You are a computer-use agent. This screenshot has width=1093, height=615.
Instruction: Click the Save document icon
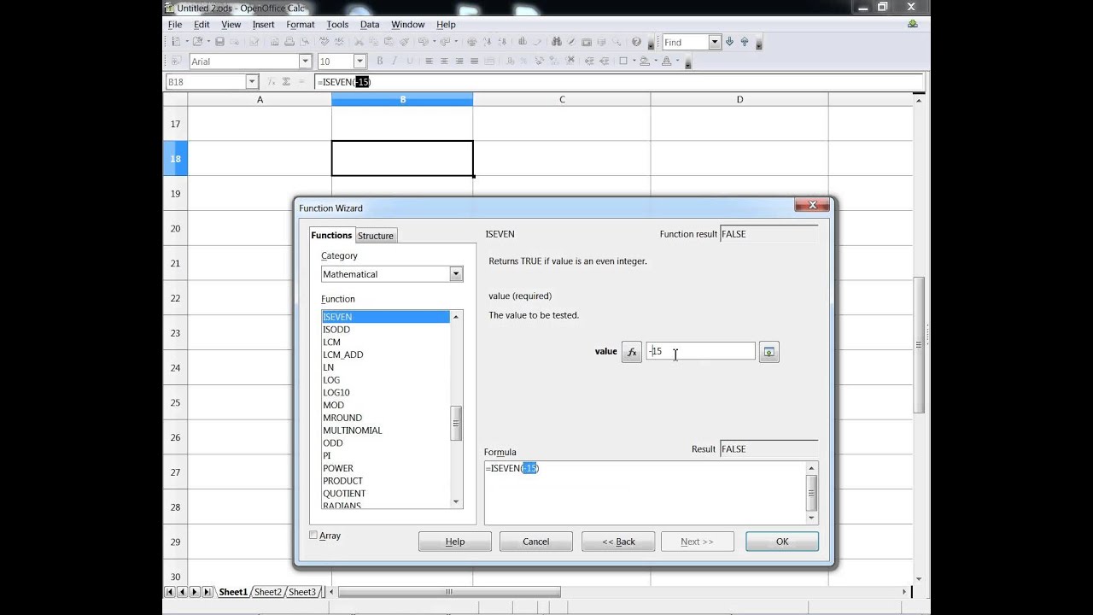pos(219,42)
